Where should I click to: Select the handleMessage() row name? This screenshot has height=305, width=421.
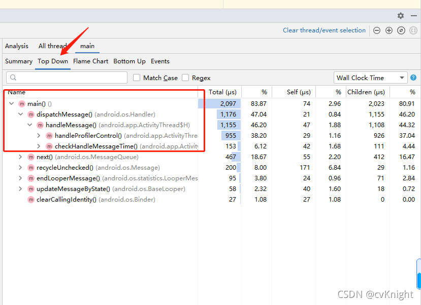(x=71, y=125)
